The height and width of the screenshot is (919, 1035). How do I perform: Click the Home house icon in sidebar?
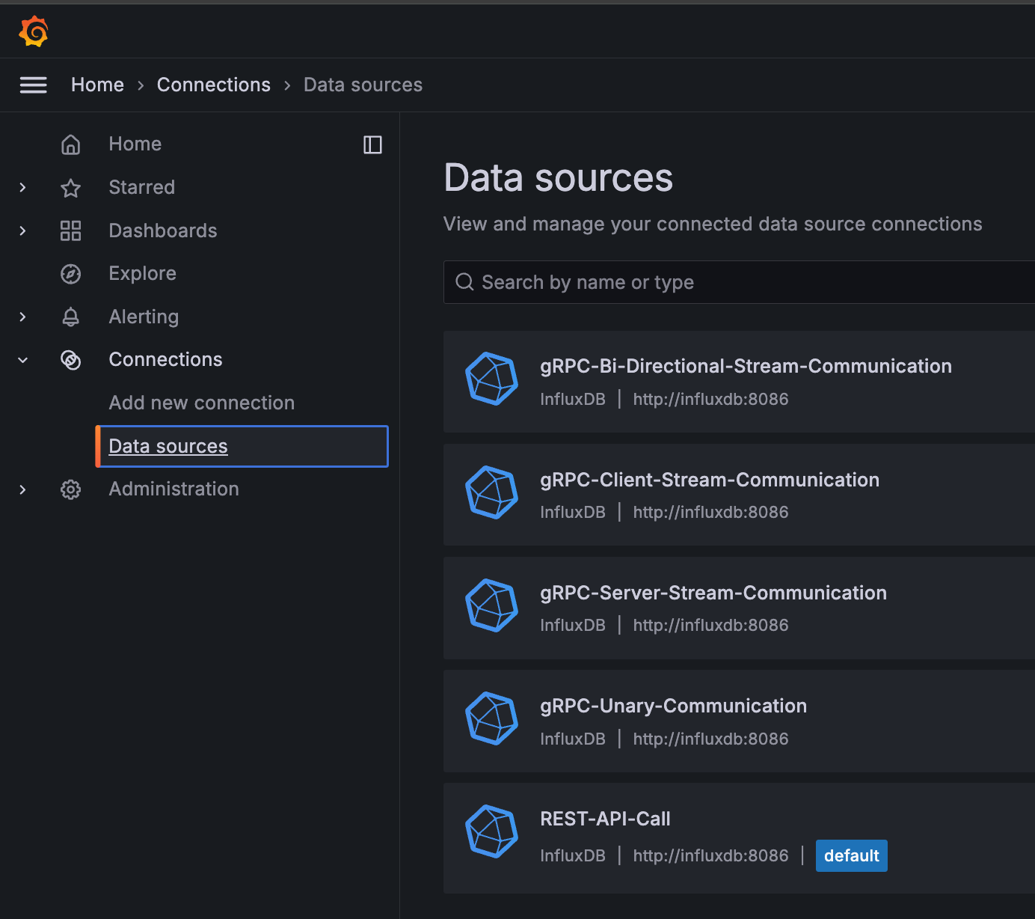[70, 144]
